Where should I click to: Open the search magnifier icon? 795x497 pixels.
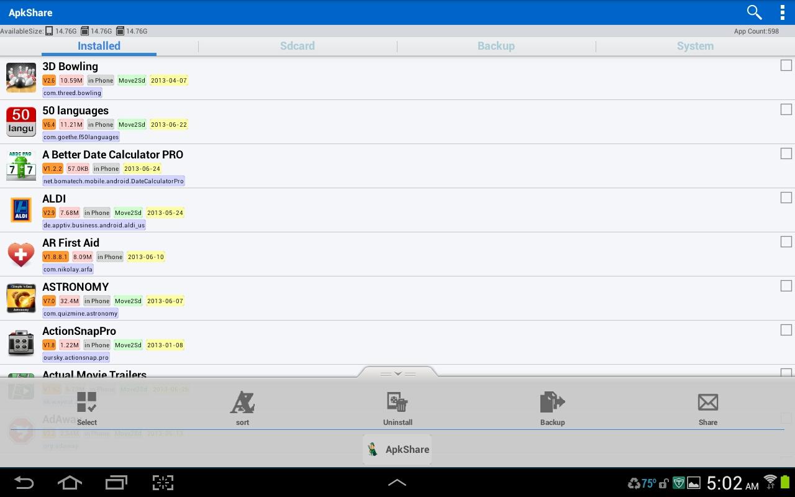click(x=754, y=12)
